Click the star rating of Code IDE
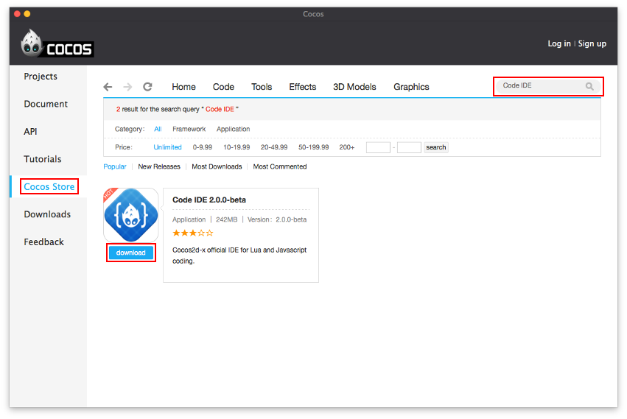The image size is (627, 419). [x=193, y=233]
